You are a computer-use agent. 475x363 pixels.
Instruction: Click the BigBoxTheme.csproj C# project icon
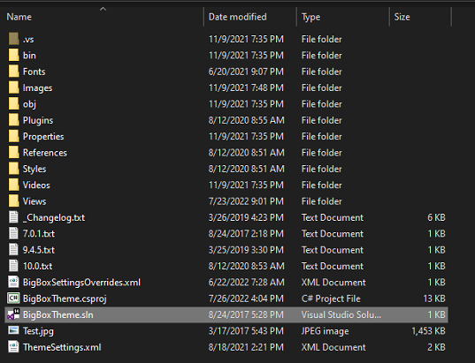(x=13, y=299)
